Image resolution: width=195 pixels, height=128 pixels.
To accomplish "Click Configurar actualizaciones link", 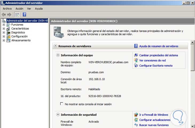I will coord(155,120).
